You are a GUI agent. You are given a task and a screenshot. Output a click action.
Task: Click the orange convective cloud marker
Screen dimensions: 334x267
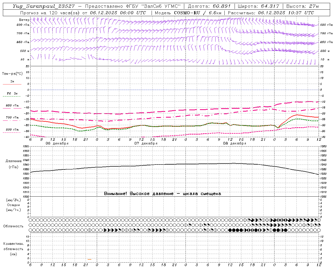(90, 259)
